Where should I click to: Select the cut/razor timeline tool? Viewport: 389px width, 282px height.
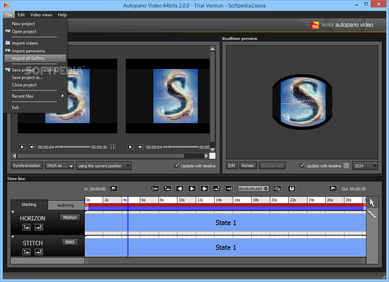point(372,214)
